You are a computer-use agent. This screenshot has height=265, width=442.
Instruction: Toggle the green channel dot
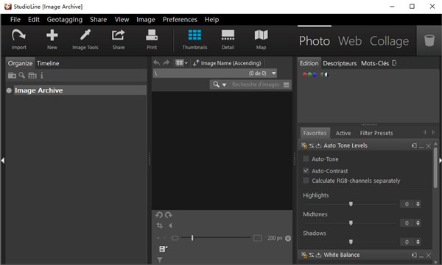point(309,74)
